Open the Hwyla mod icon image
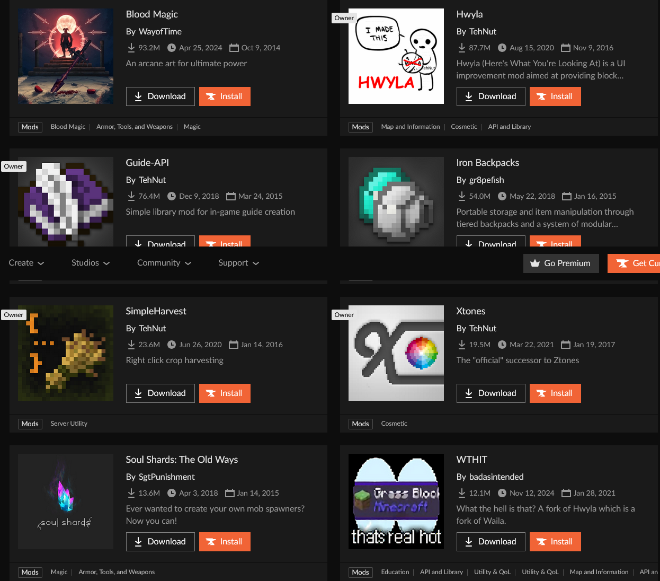The image size is (660, 581). click(396, 56)
